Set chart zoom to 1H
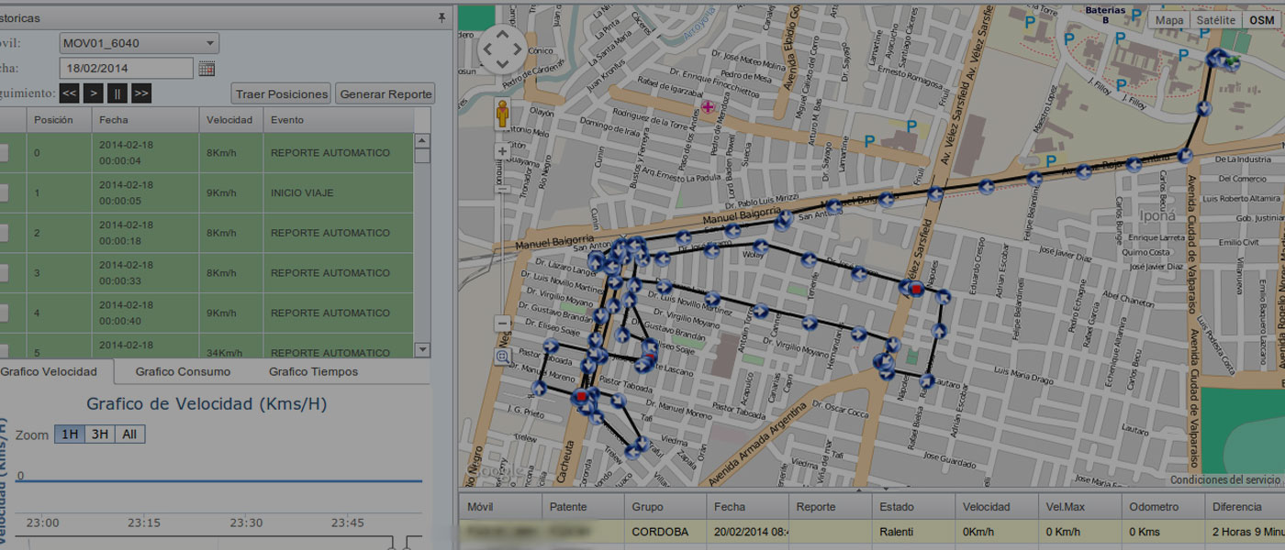The image size is (1285, 550). click(70, 434)
